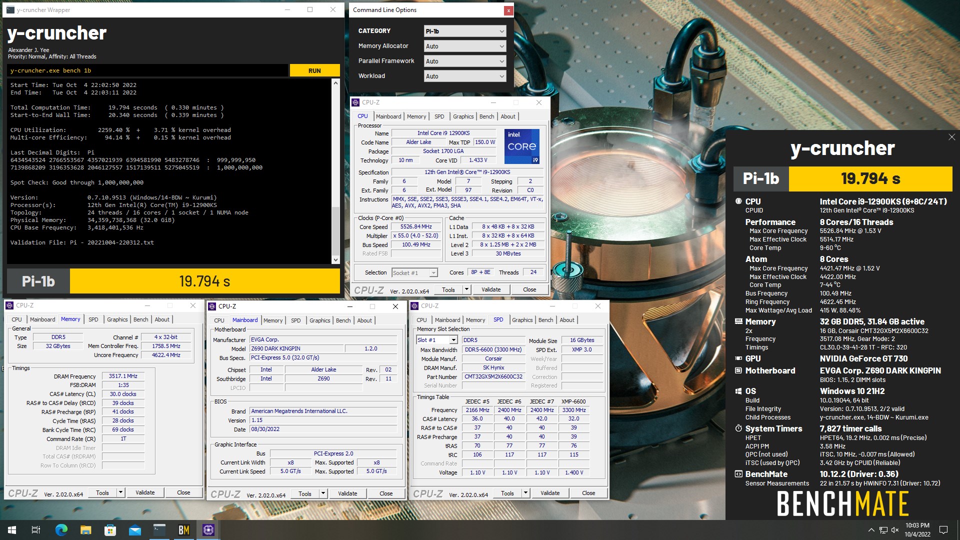
Task: Click Motherboard icon in BenchMate panel
Action: click(x=738, y=370)
